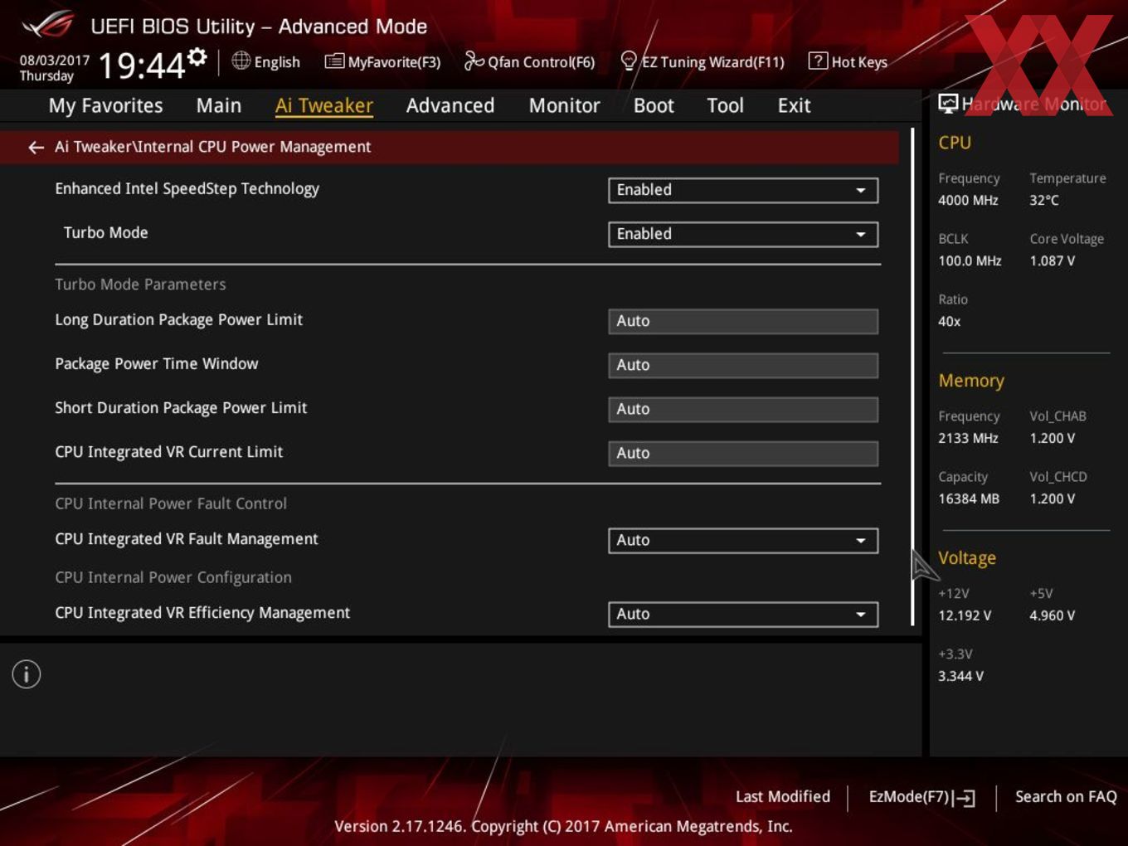Image resolution: width=1128 pixels, height=846 pixels.
Task: Open the Tool tab
Action: coord(726,105)
